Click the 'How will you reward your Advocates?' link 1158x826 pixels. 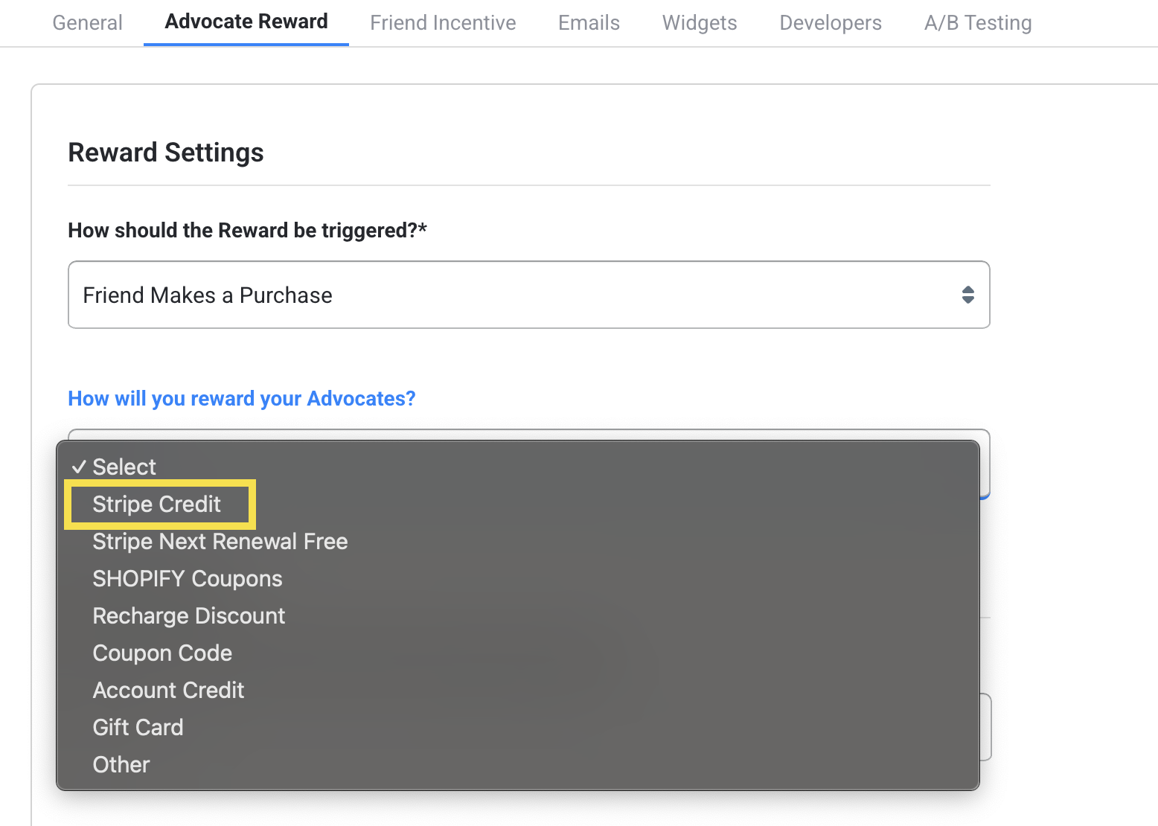pos(242,399)
